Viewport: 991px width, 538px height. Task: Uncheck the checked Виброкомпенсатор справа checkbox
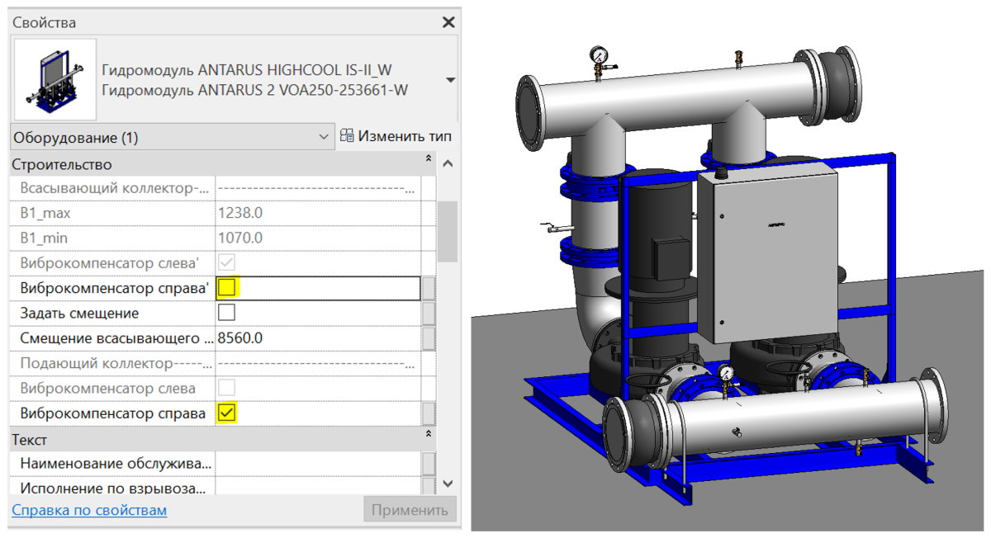coord(226,412)
